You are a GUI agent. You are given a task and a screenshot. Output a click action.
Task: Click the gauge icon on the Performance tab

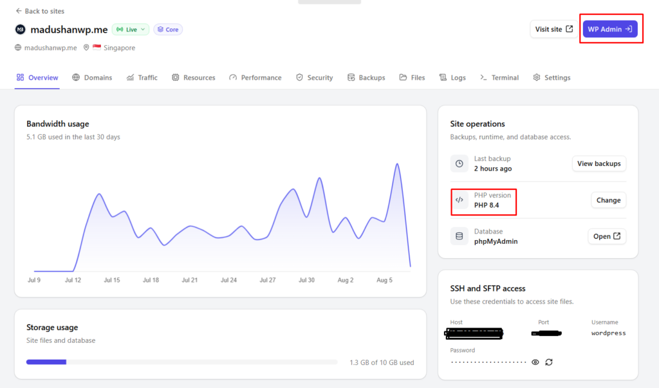pyautogui.click(x=233, y=77)
